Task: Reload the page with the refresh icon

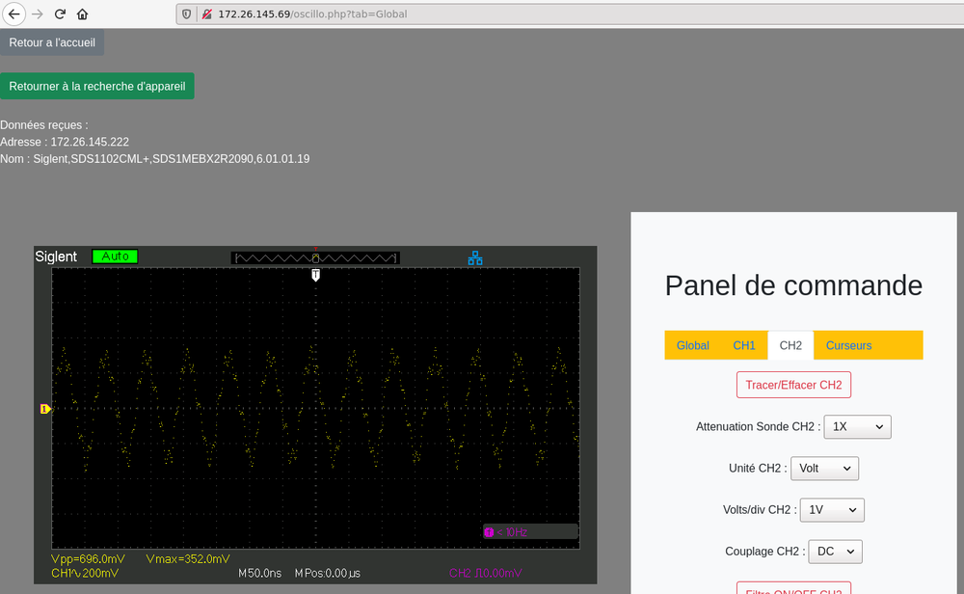Action: (60, 14)
